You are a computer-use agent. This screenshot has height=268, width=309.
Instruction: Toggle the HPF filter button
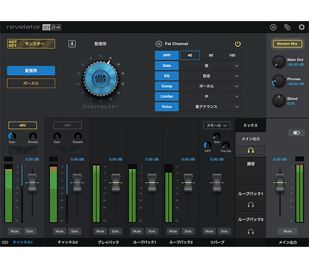click(167, 55)
